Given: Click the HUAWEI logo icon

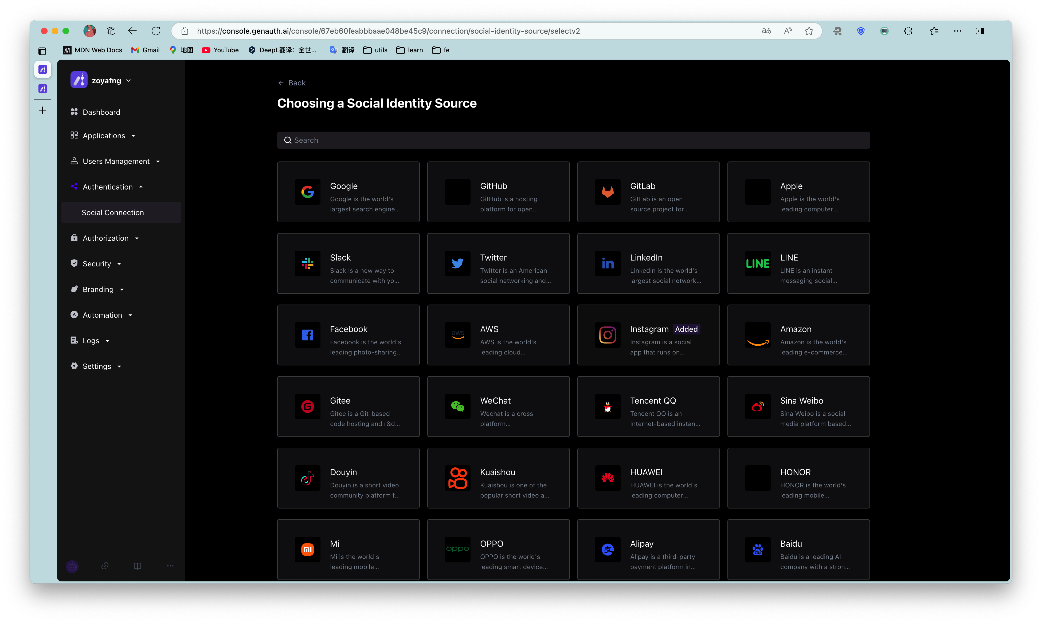Looking at the screenshot, I should point(607,478).
